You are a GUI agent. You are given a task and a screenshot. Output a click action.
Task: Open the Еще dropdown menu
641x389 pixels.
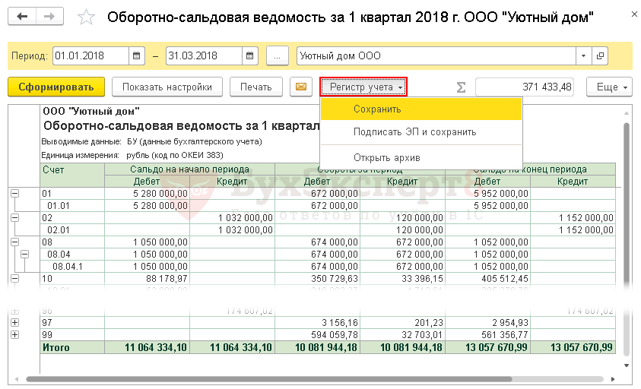pyautogui.click(x=609, y=87)
